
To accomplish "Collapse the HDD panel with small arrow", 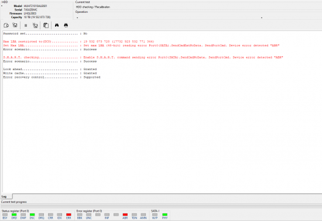I will click(2, 6).
